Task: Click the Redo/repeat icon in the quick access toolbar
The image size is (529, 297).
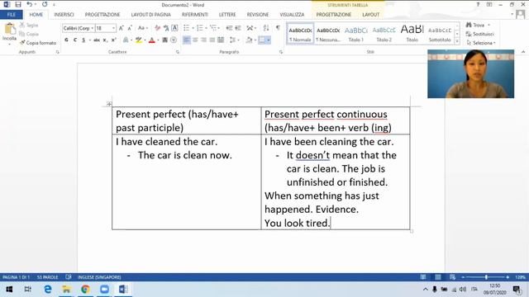Action: [x=45, y=4]
